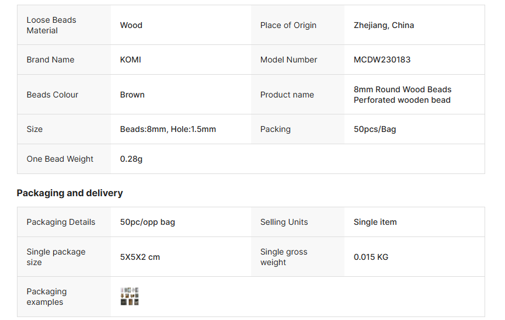This screenshot has height=320, width=505.
Task: Click the 'Zhejiang, China' origin value
Action: (384, 25)
